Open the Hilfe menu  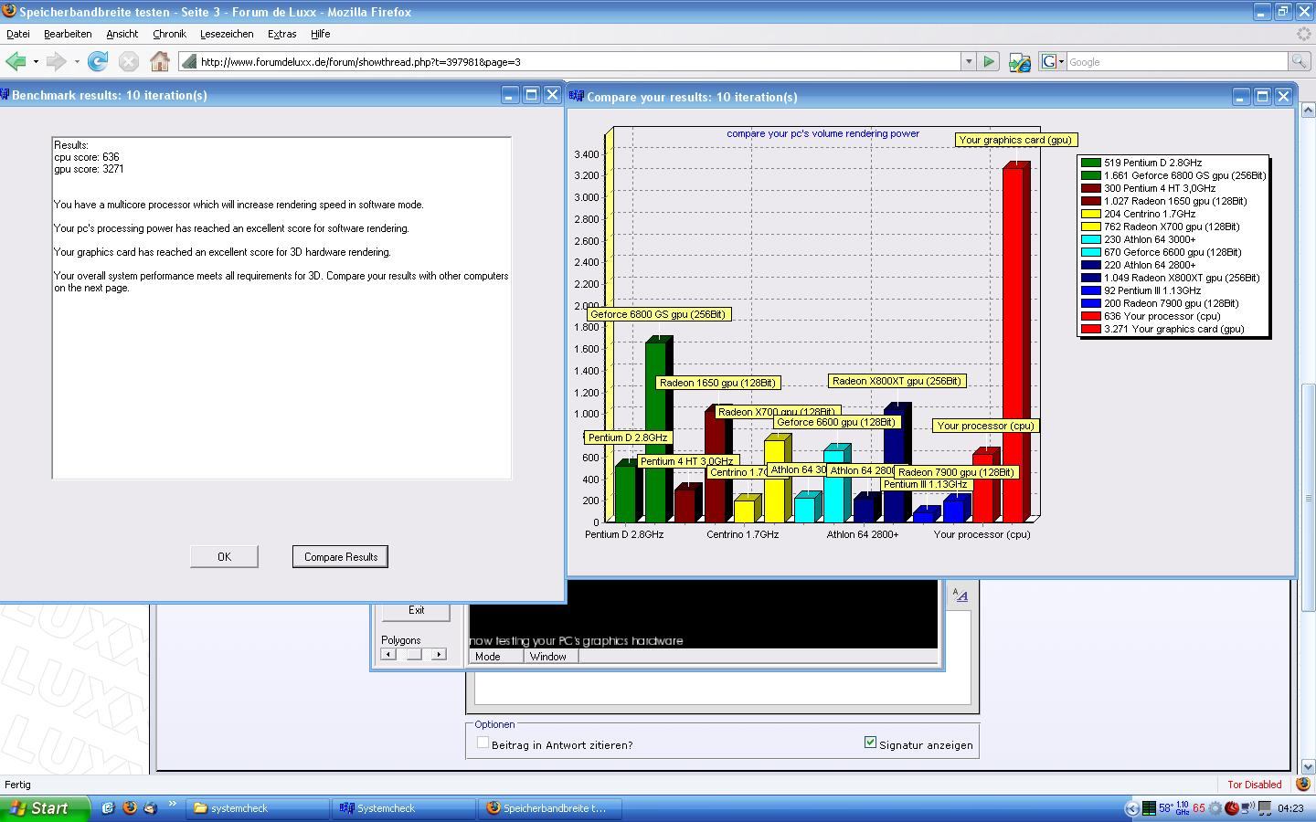(320, 34)
